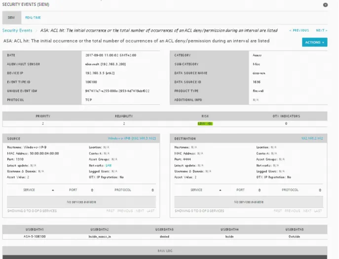The width and height of the screenshot is (339, 259).
Task: Select the event type ID value 106100
Action: point(91,82)
